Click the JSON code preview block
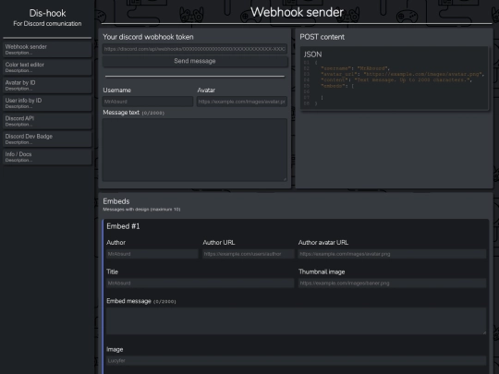 (x=395, y=78)
